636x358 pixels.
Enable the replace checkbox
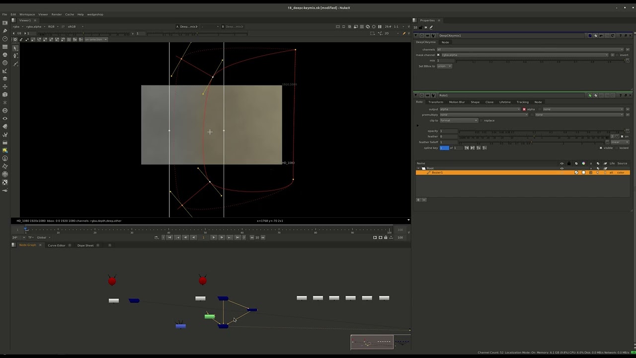[481, 120]
